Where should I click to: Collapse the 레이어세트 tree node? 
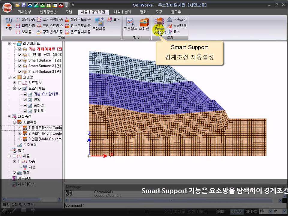[9, 43]
